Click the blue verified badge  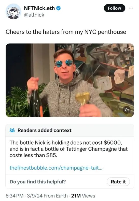click(x=59, y=8)
